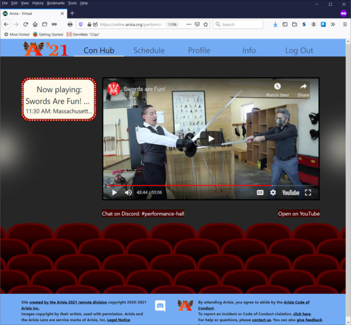The image size is (351, 325).
Task: Expand the toolbar overflow chevron
Action: pyautogui.click(x=333, y=25)
